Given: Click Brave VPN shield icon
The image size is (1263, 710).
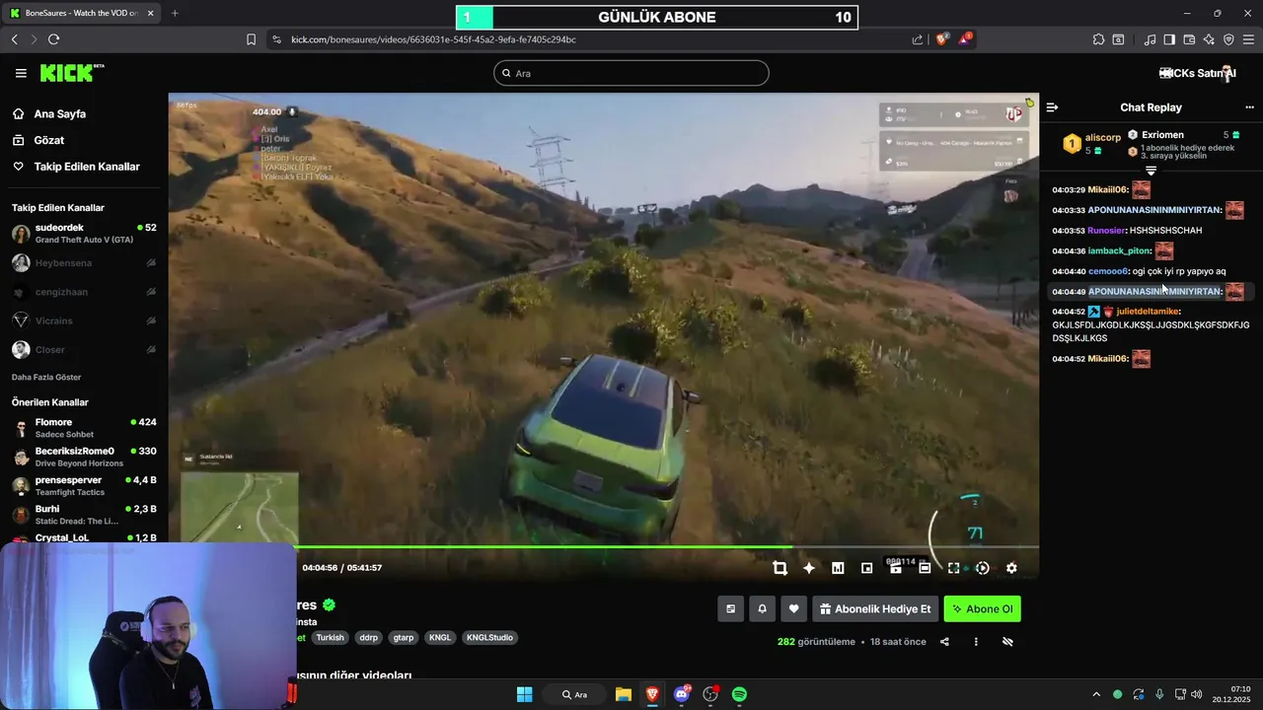Looking at the screenshot, I should point(1228,39).
